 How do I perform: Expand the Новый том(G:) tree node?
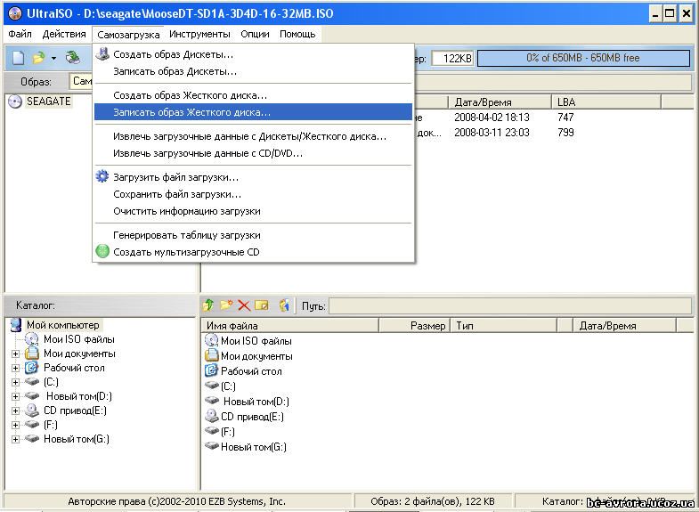coord(16,439)
